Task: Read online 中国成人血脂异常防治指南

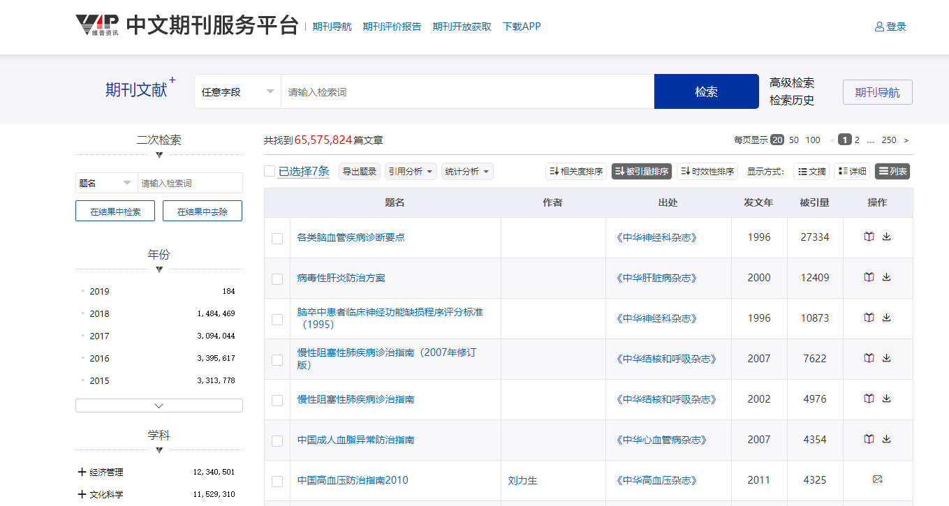Action: [x=869, y=439]
